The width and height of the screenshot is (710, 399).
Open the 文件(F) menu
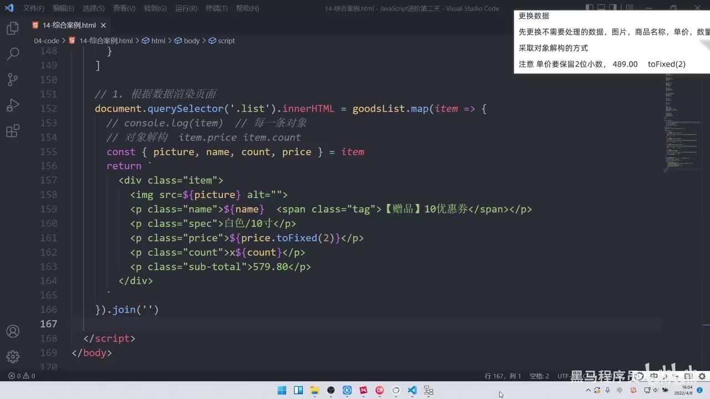(34, 8)
